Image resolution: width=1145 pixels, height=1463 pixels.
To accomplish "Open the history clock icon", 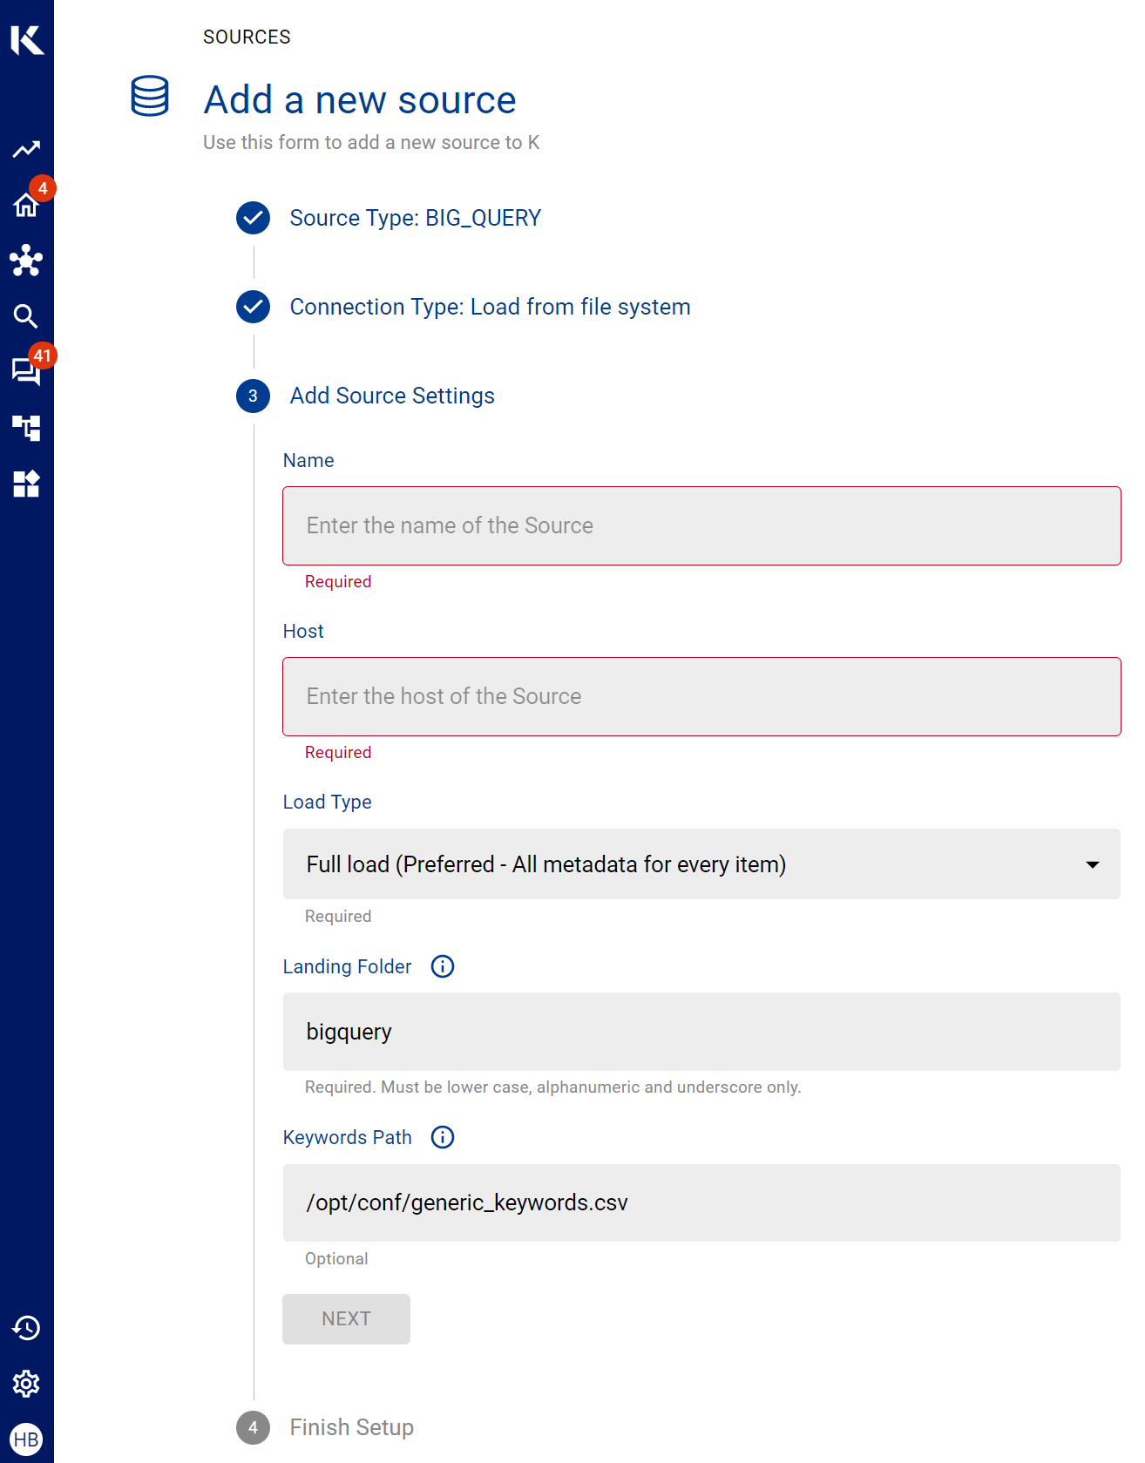I will tap(26, 1328).
